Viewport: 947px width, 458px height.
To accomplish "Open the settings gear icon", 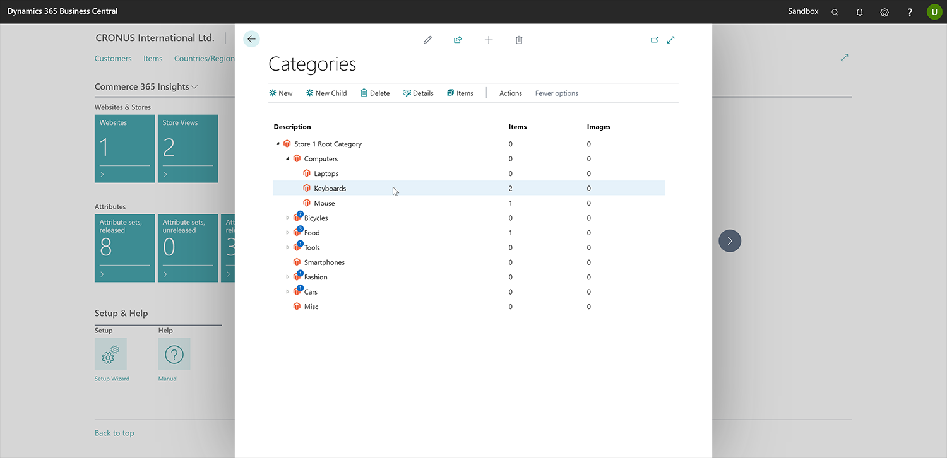I will point(884,12).
